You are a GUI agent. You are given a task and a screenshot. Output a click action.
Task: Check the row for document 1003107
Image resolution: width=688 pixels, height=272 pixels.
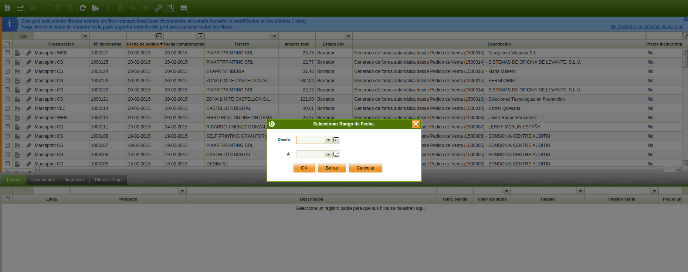click(7, 145)
